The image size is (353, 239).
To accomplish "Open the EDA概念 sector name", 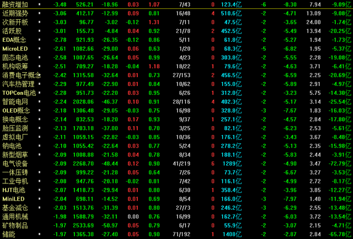I will [14, 40].
